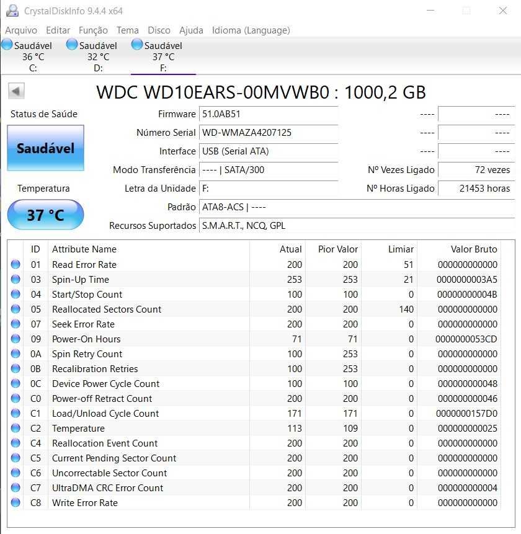Click status icon of Power-On Hours row
This screenshot has width=521, height=534.
pos(16,339)
